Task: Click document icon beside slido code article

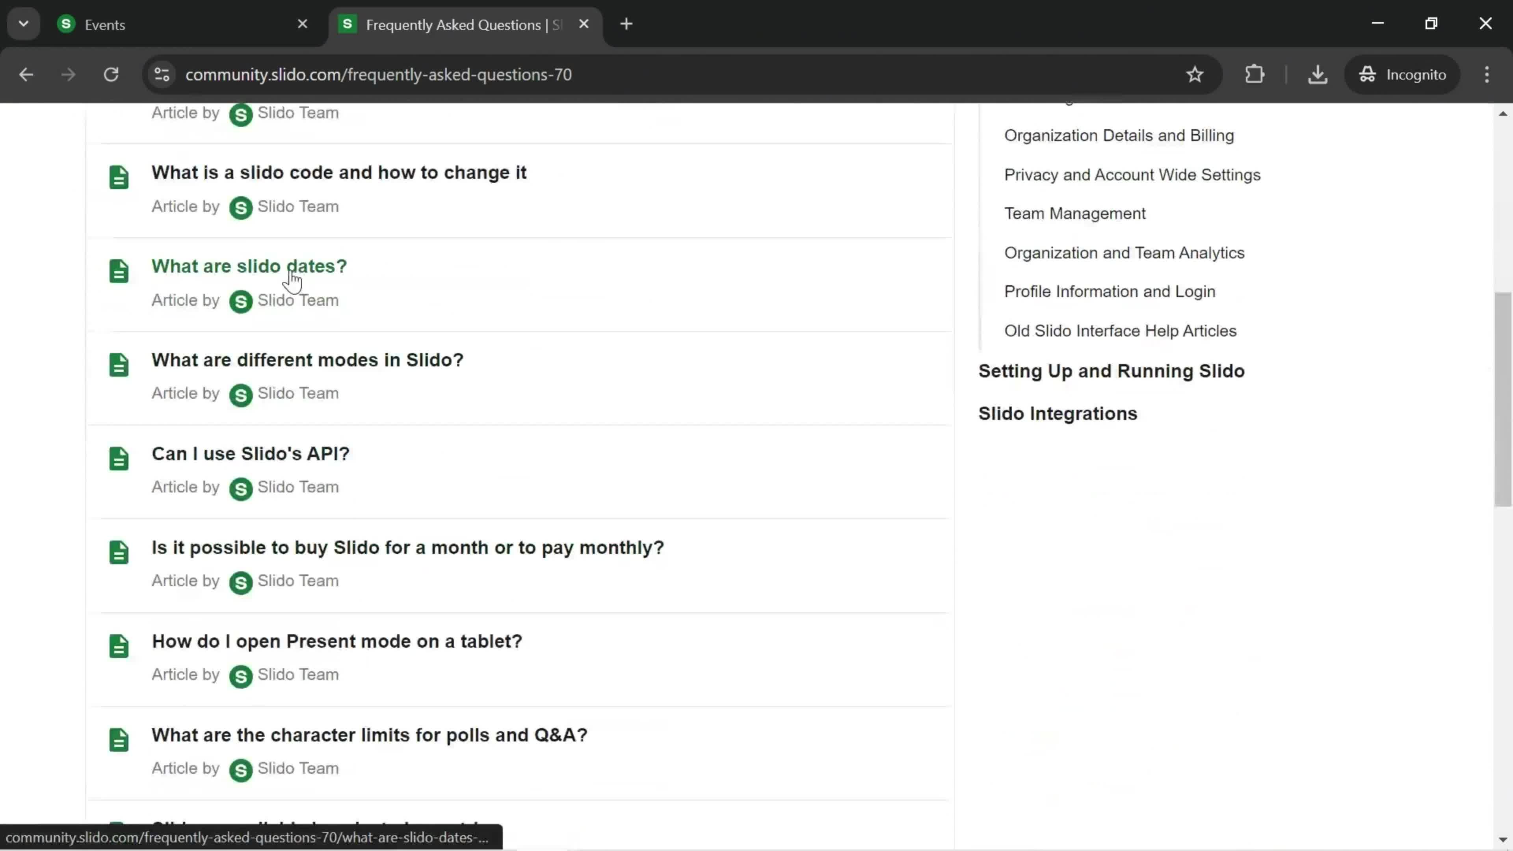Action: click(119, 177)
